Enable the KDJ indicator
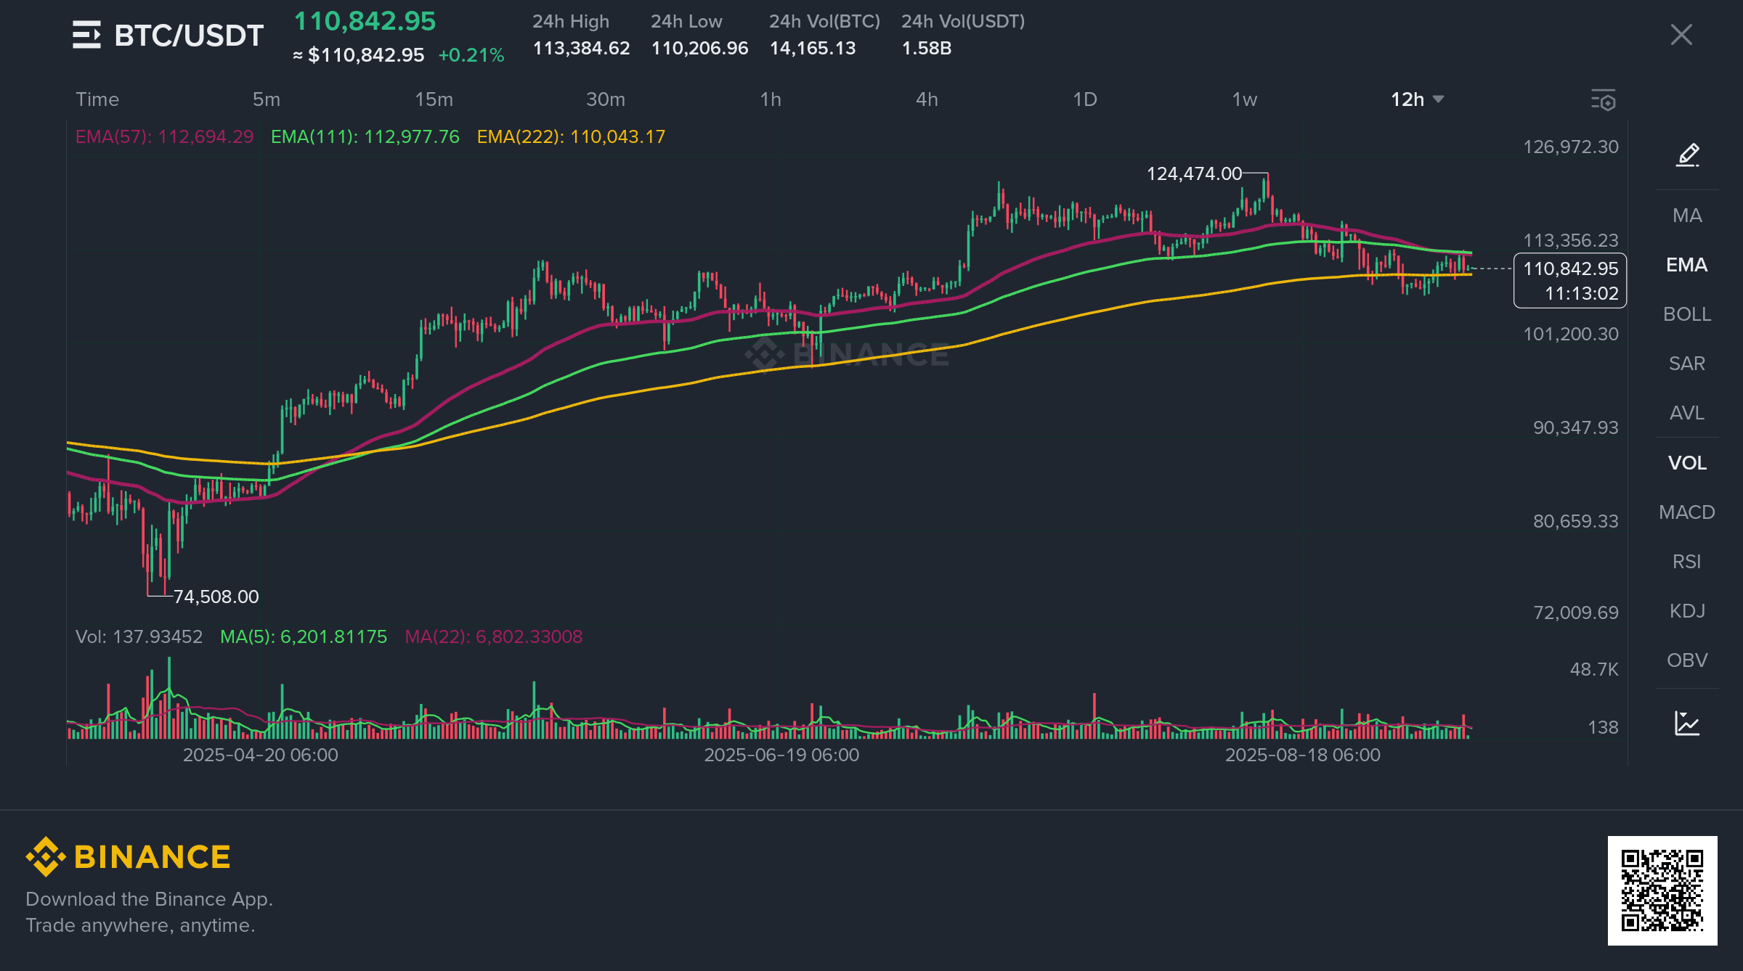The height and width of the screenshot is (971, 1743). pyautogui.click(x=1686, y=611)
